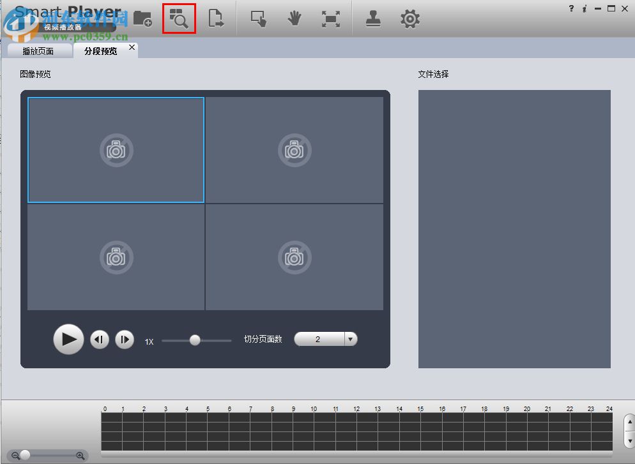Close the 分段预览 tab
The width and height of the screenshot is (635, 464).
pos(132,47)
